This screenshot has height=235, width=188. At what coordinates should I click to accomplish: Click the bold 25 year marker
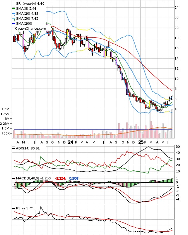[141, 142]
